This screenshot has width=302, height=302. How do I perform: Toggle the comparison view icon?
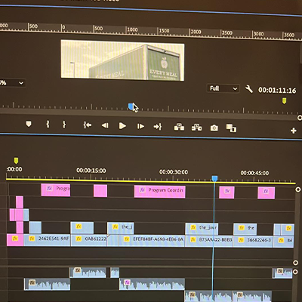pos(231,128)
